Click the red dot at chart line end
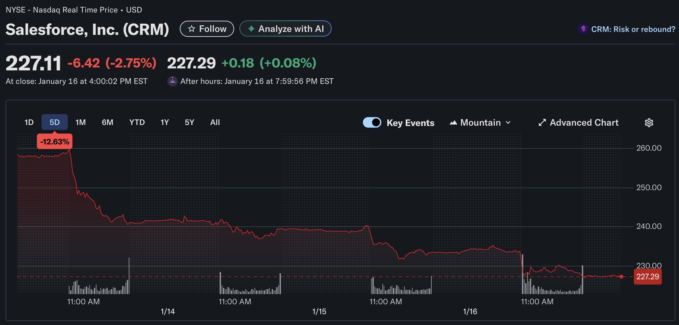This screenshot has height=325, width=679. (621, 277)
